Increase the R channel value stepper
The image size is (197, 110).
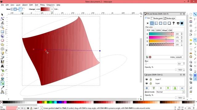click(182, 33)
